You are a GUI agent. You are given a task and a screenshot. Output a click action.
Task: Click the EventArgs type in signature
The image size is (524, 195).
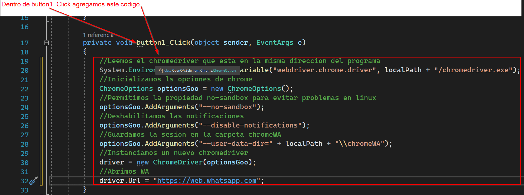[x=275, y=42]
